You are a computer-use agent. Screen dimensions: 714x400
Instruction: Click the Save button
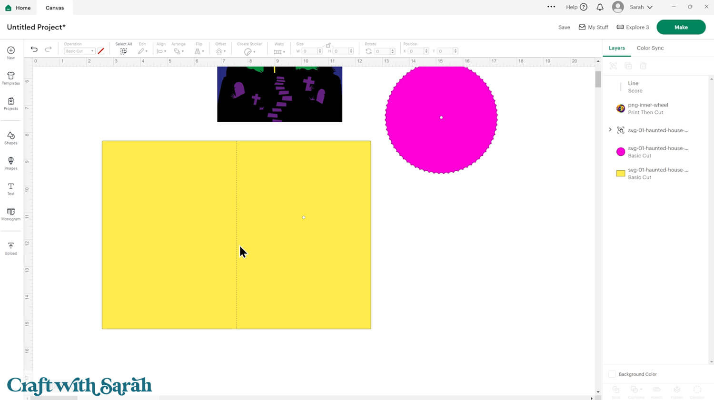[564, 28]
